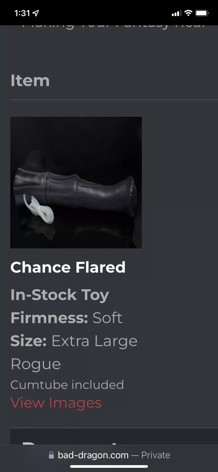218x472 pixels.
Task: Tap the Firmness: Soft detail line
Action: 66,318
